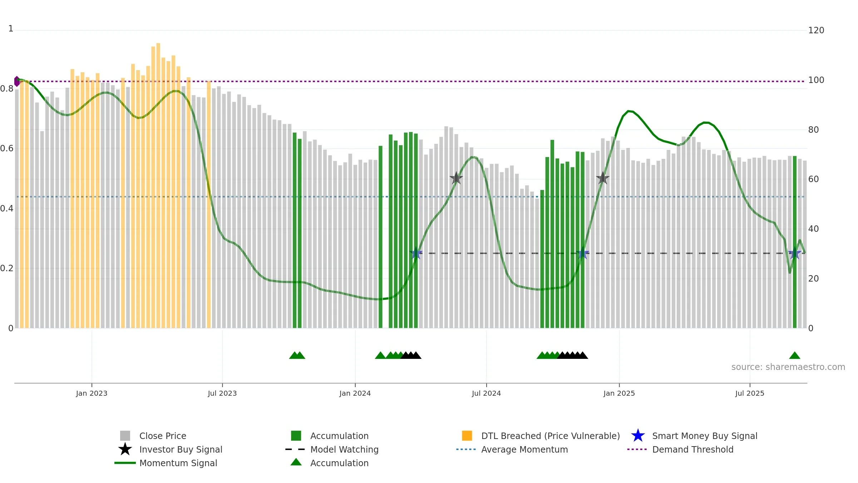
Task: Toggle the Demand Threshold legend entry
Action: click(680, 449)
